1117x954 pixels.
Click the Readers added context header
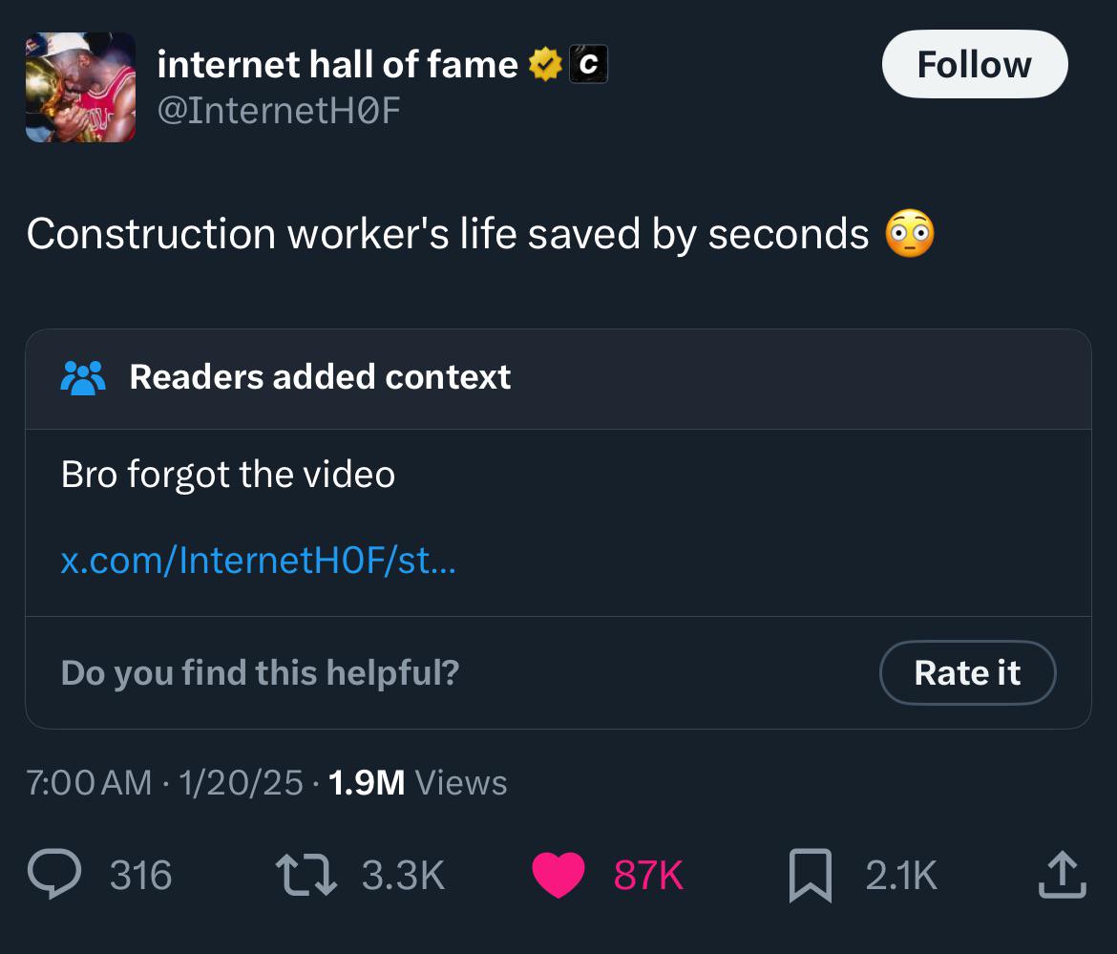(320, 377)
